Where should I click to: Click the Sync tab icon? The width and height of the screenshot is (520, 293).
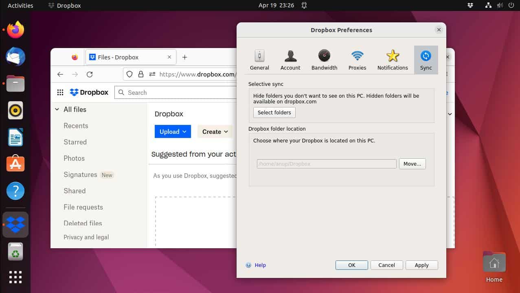(426, 59)
